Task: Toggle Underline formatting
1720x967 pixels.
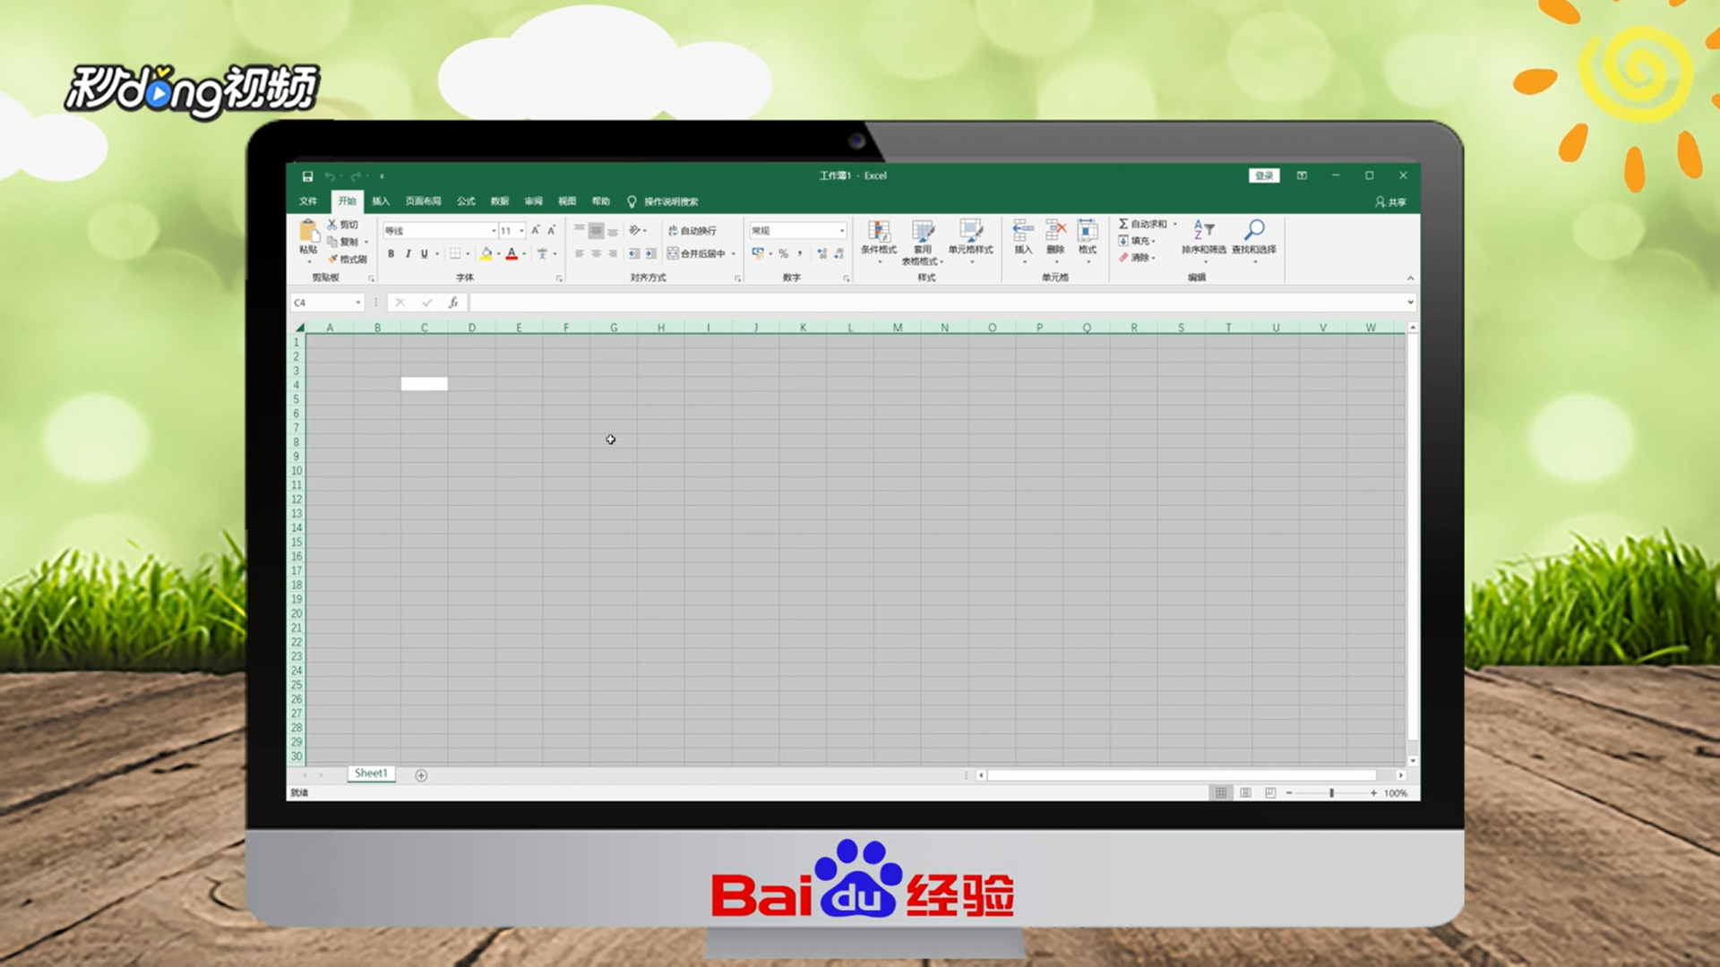Action: tap(425, 254)
